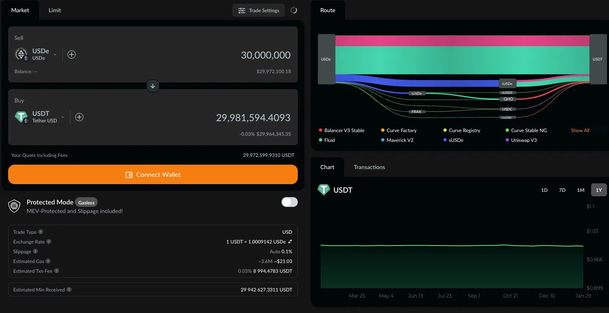Click the Uniswap V3 legend entry
The image size is (609, 313).
(521, 140)
